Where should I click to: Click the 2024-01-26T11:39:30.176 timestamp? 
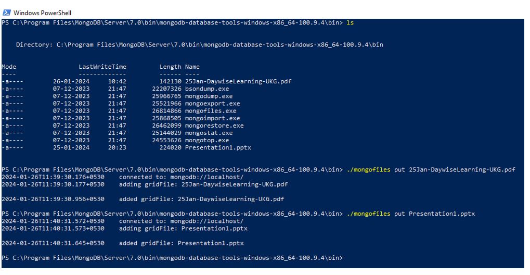(53, 177)
